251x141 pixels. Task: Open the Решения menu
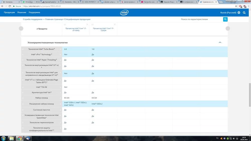click(22, 12)
